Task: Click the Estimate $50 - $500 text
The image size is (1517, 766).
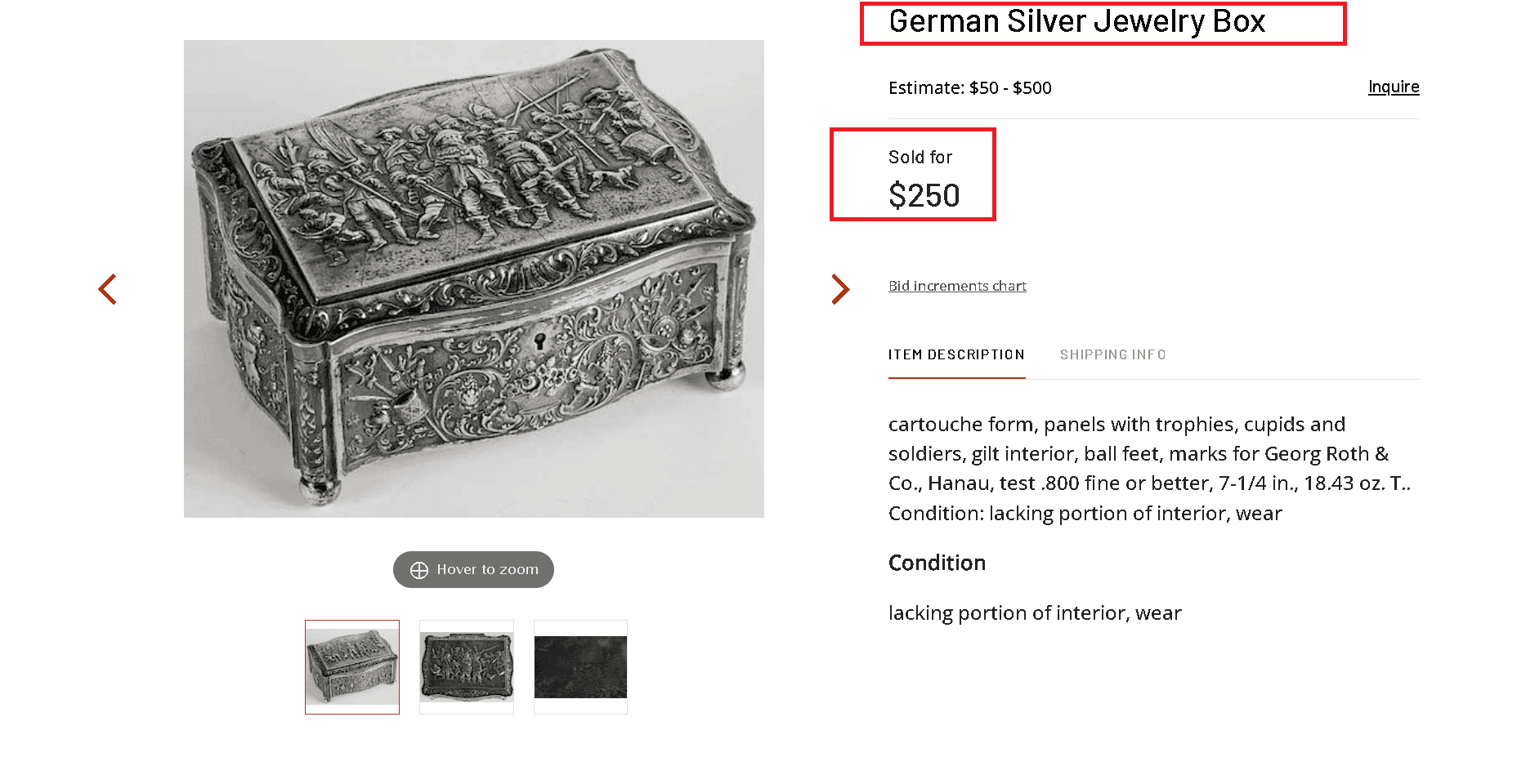Action: [x=969, y=87]
